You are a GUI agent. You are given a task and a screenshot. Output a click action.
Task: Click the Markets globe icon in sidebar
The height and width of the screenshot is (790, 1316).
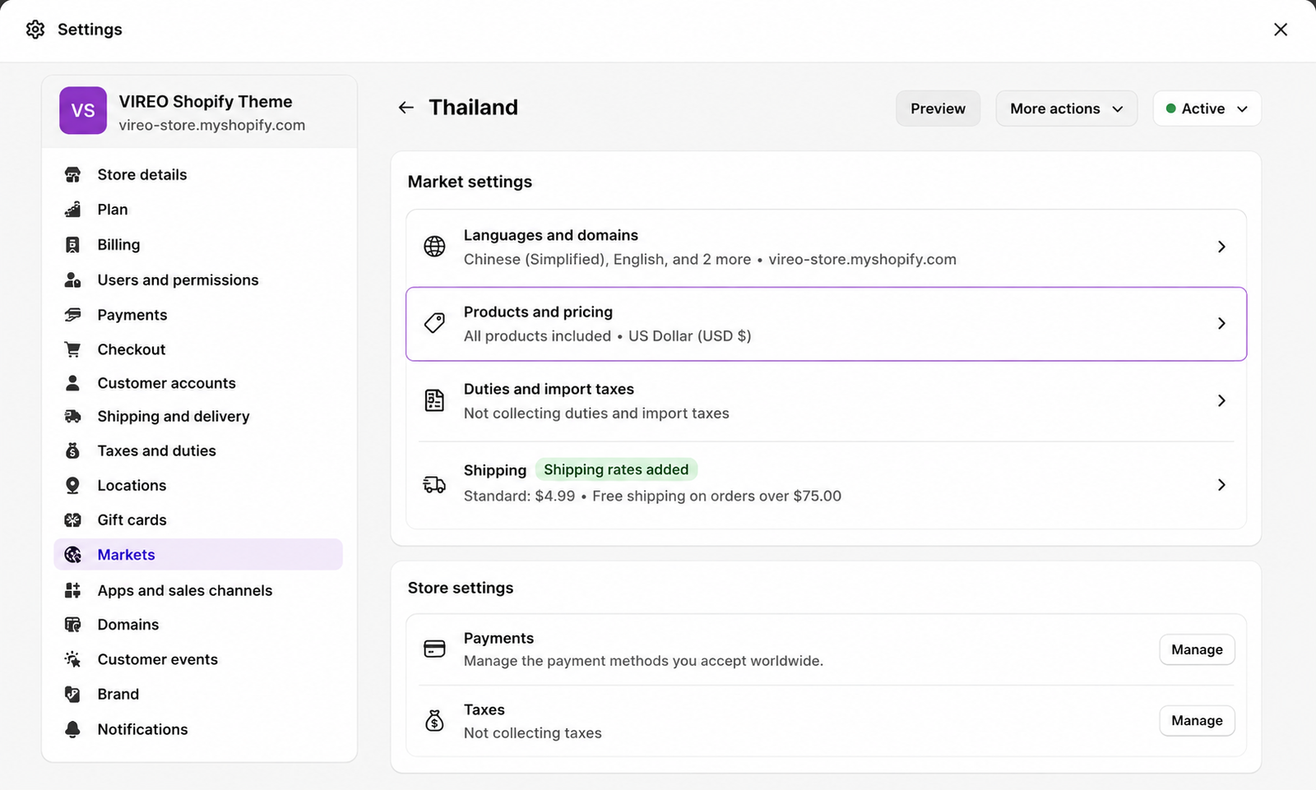pos(72,555)
